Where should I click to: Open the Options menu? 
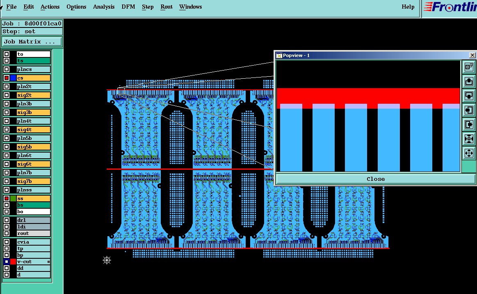click(x=76, y=7)
